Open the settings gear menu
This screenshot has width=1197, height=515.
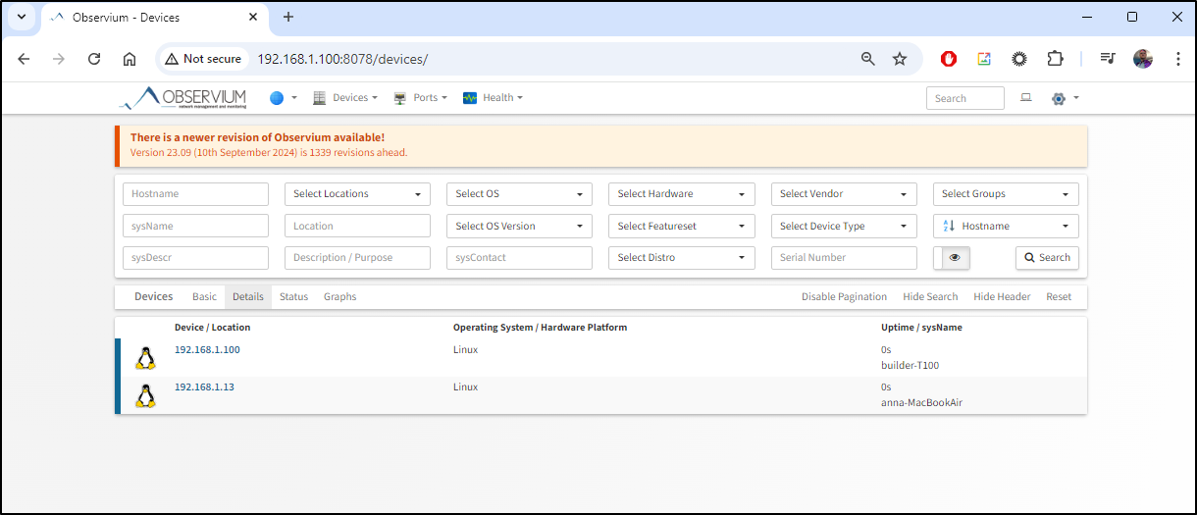pyautogui.click(x=1065, y=98)
